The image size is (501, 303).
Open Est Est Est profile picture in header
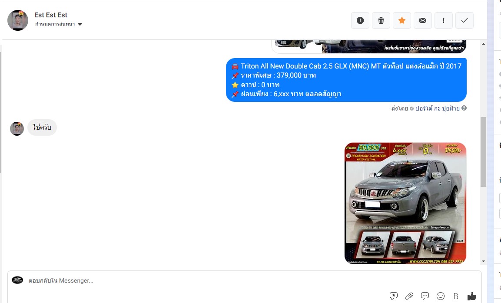pyautogui.click(x=17, y=20)
